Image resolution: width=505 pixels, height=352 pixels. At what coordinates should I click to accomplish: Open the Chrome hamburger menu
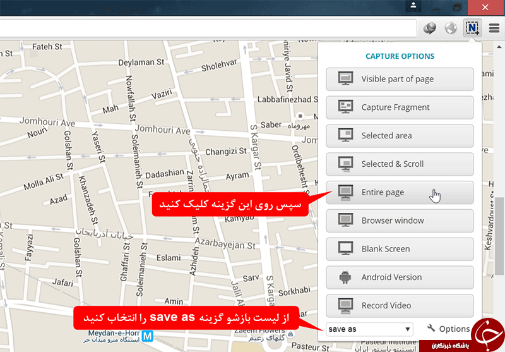tap(494, 28)
